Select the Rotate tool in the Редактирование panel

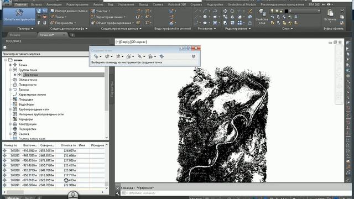[232, 11]
